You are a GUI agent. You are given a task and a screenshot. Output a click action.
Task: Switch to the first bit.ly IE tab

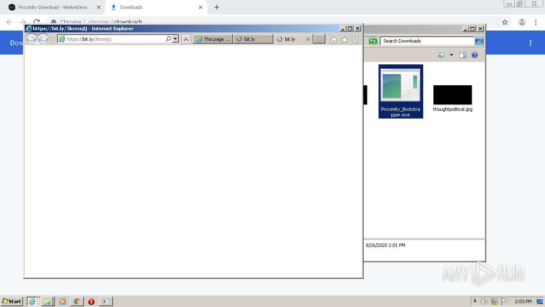coord(253,39)
